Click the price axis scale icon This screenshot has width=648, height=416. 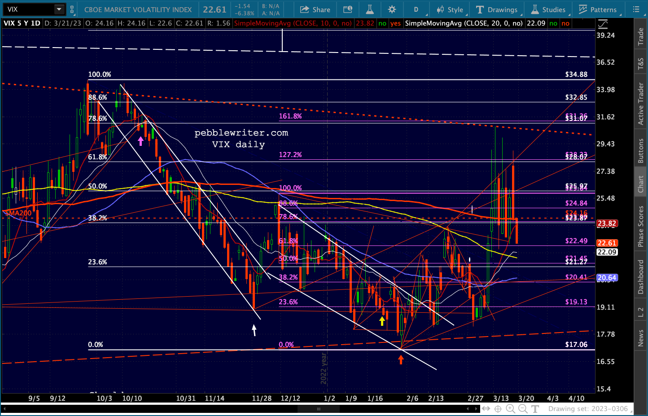tap(603, 24)
